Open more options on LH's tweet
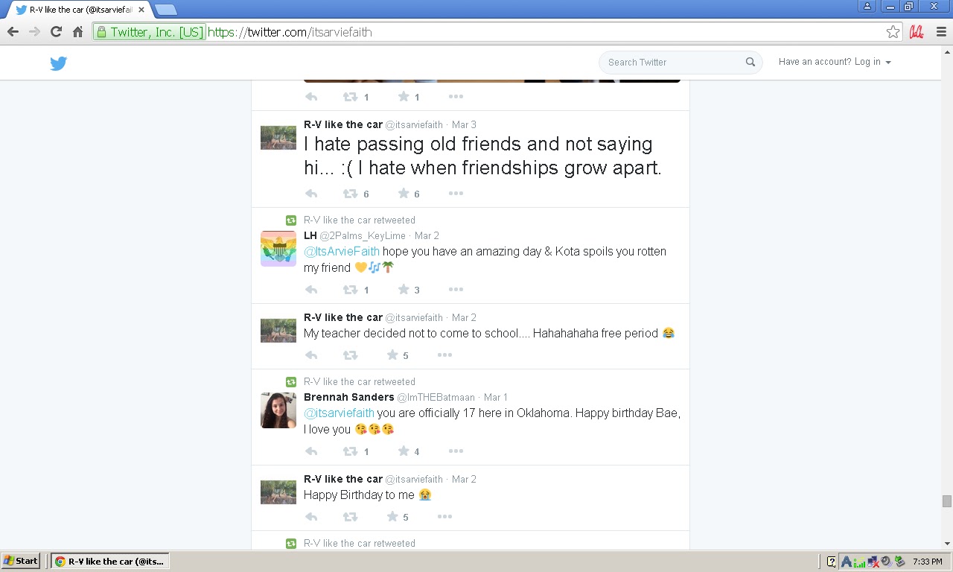 click(456, 290)
